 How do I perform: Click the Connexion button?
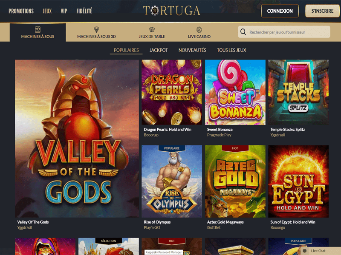(280, 11)
